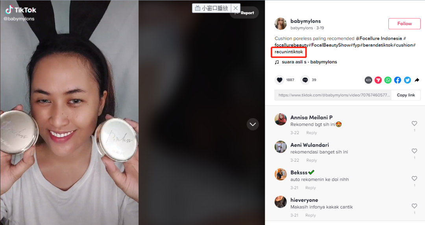
Task: Open 小窗口播放 mini player option
Action: pos(212,8)
